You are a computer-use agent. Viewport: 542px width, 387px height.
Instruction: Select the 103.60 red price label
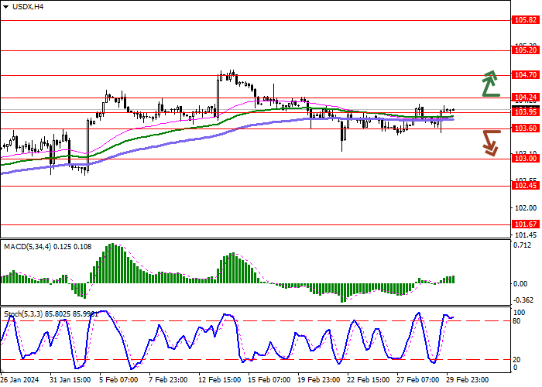[526, 128]
